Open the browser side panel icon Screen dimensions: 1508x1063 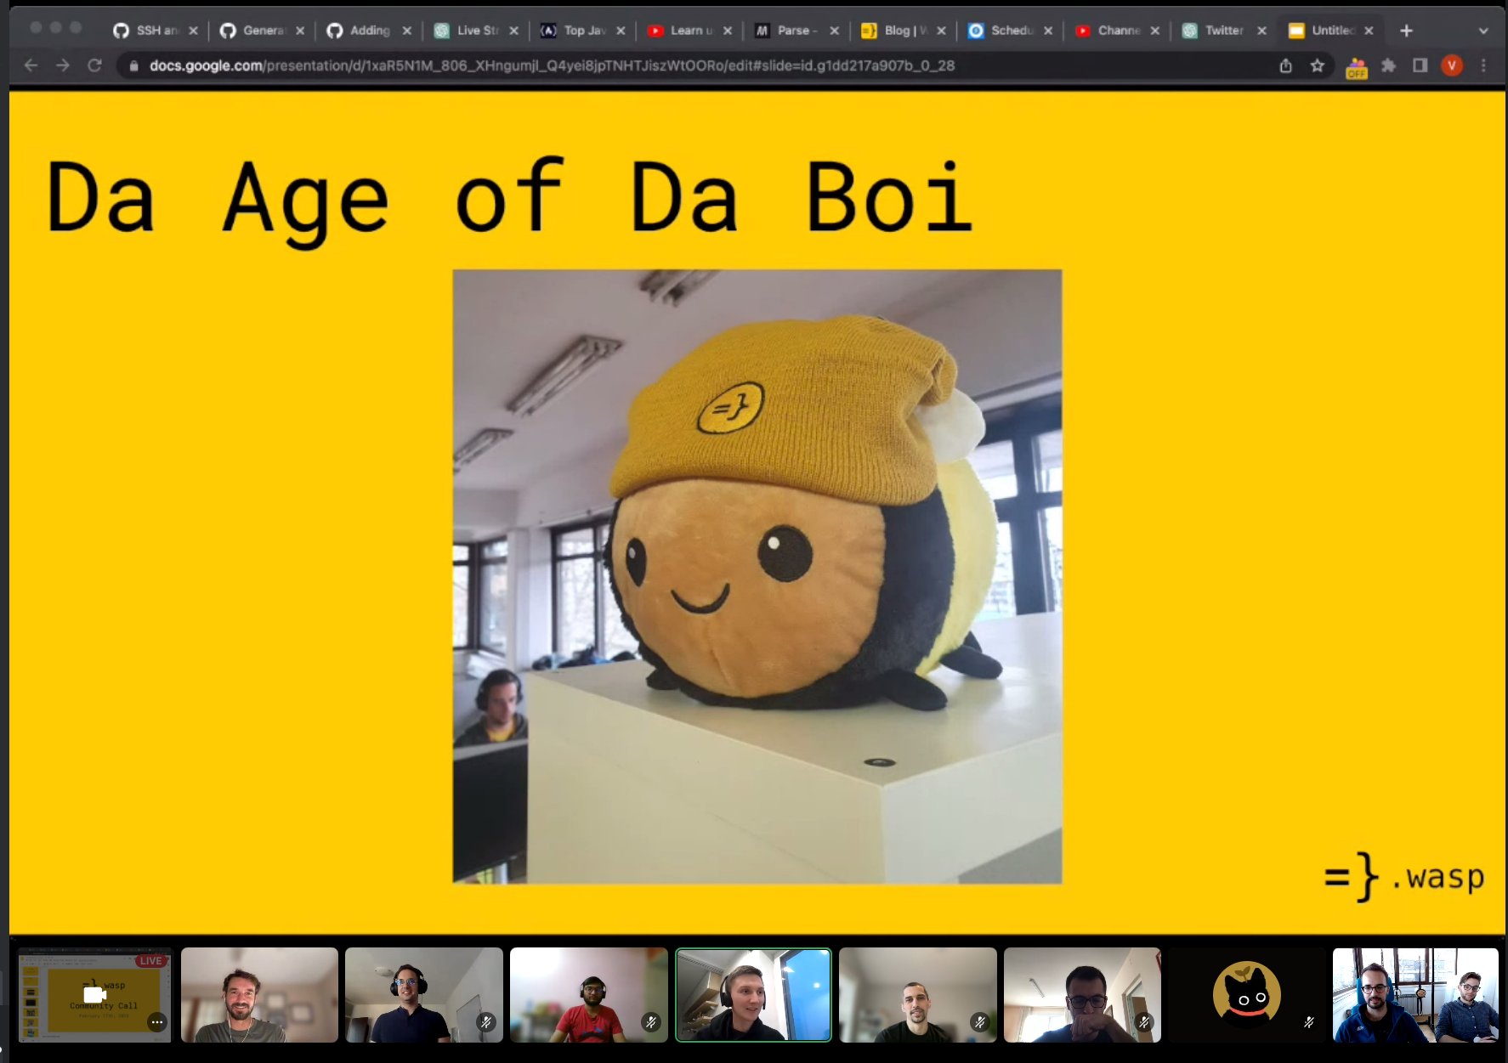pos(1420,65)
